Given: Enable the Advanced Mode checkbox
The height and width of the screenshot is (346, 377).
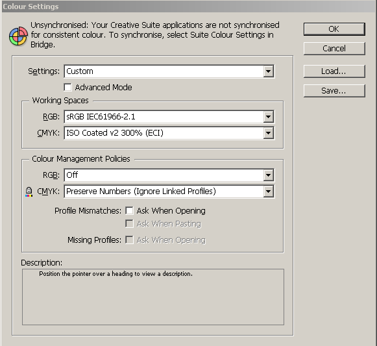Looking at the screenshot, I should coord(67,88).
